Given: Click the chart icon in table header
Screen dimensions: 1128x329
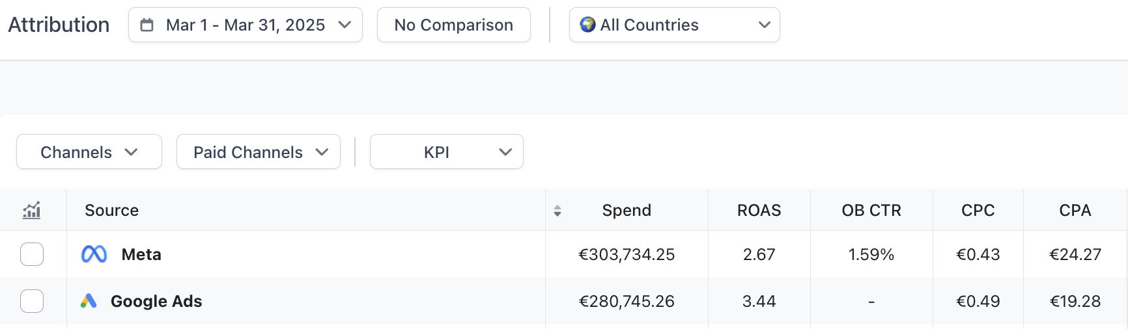Looking at the screenshot, I should point(31,210).
